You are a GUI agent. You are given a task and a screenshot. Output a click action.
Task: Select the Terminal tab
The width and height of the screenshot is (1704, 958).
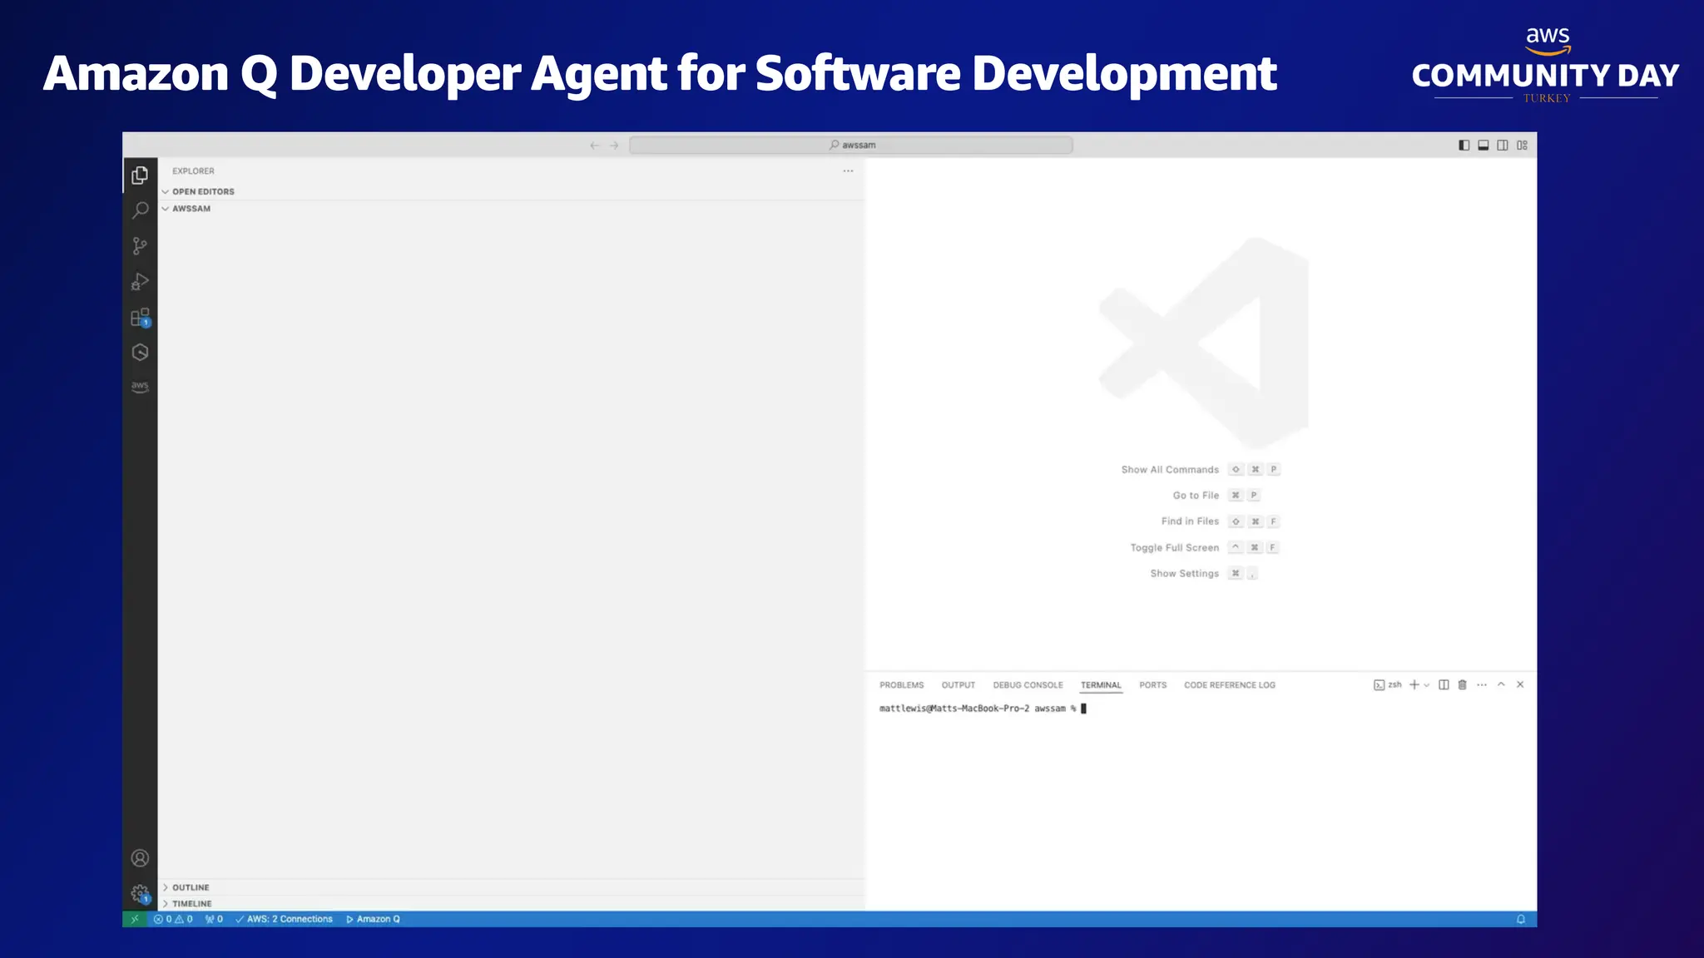tap(1101, 685)
